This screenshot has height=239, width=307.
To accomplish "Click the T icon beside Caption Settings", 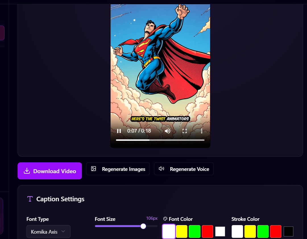I will (x=30, y=199).
